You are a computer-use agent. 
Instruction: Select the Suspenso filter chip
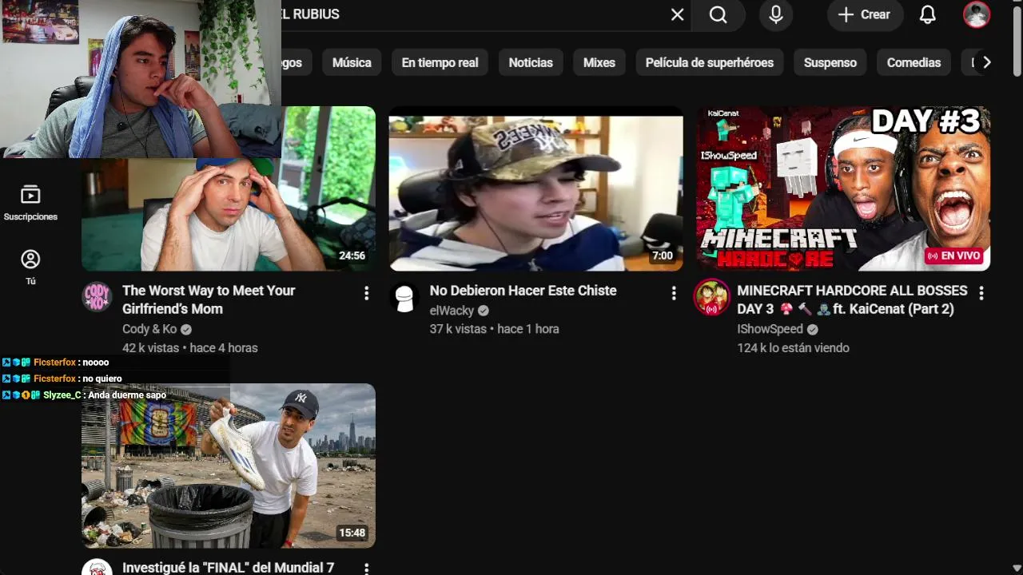[x=830, y=62]
